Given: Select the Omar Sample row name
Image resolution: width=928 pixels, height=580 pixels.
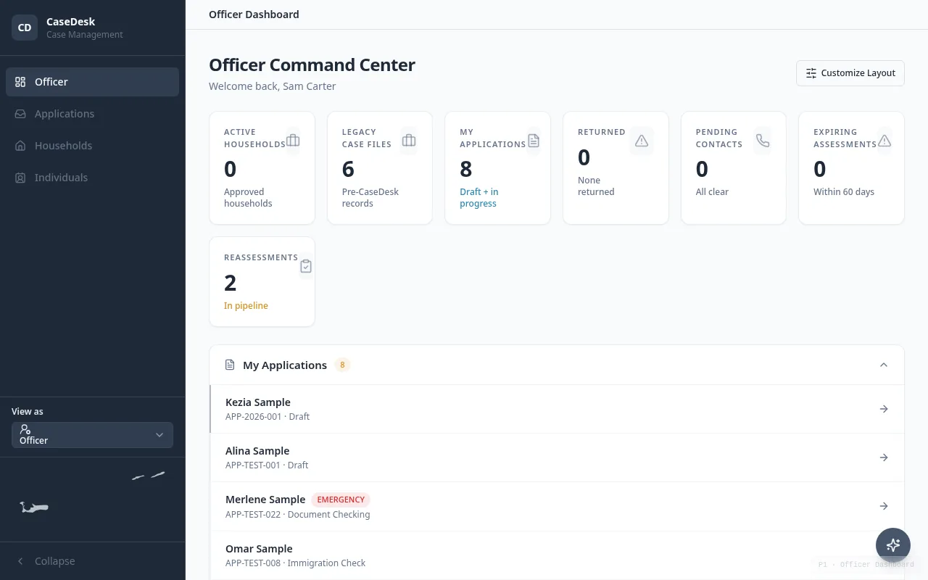Looking at the screenshot, I should point(259,549).
